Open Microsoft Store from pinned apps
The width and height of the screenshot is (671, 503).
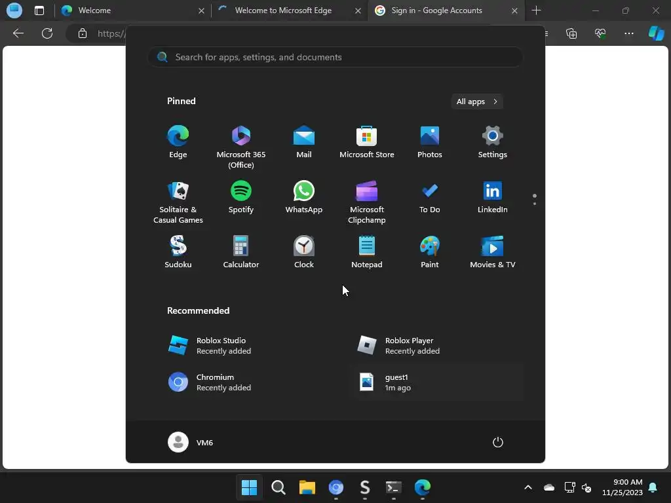pyautogui.click(x=367, y=142)
